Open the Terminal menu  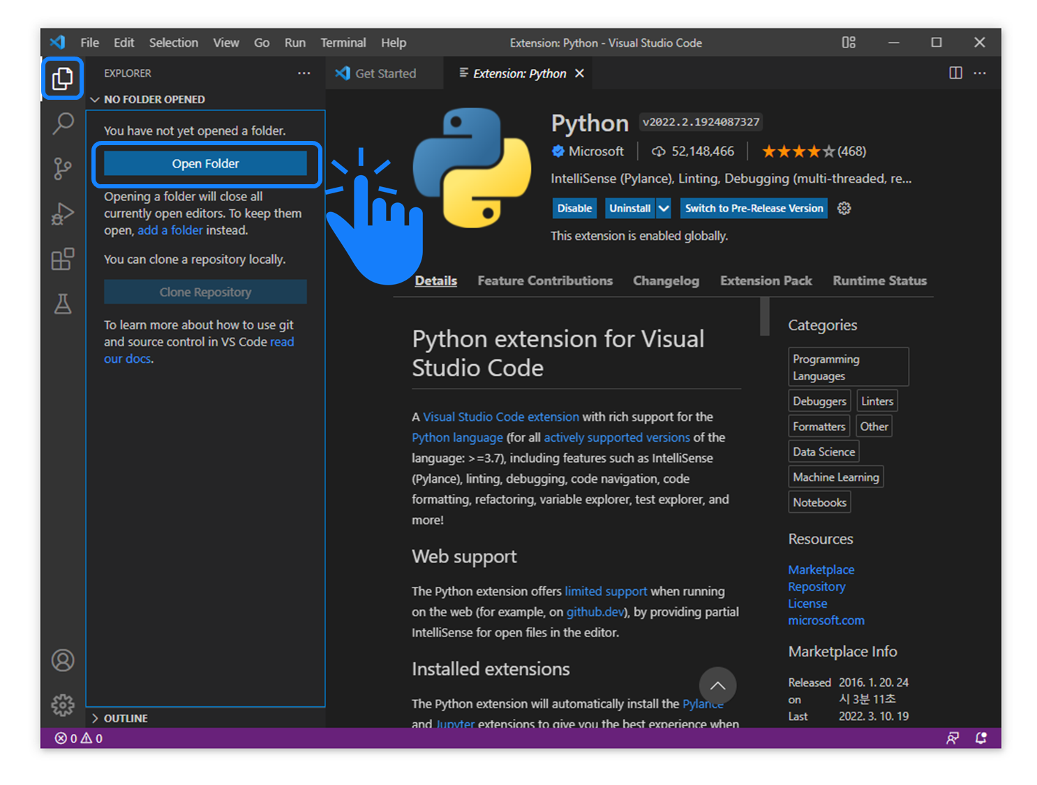click(343, 43)
